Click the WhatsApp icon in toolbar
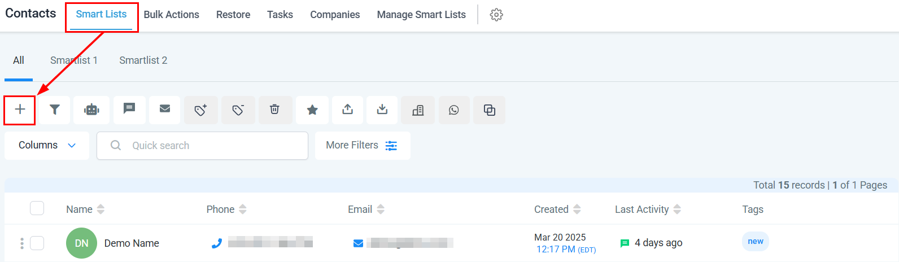Screen dimensions: 899x262 point(454,110)
